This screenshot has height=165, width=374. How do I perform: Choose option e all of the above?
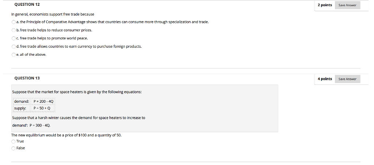pyautogui.click(x=14, y=55)
